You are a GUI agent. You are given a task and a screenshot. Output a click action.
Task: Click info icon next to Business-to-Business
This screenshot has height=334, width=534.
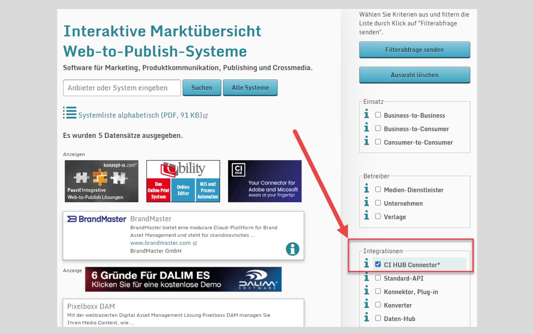(x=367, y=114)
